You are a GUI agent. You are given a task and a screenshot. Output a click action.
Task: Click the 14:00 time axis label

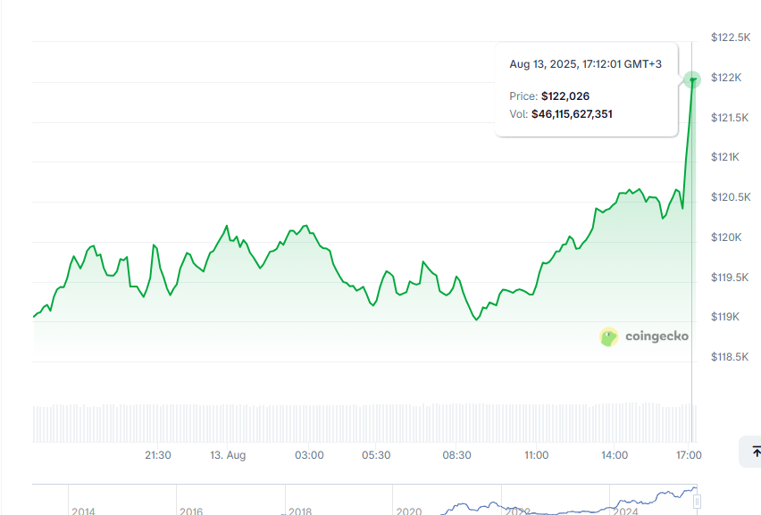click(x=615, y=455)
